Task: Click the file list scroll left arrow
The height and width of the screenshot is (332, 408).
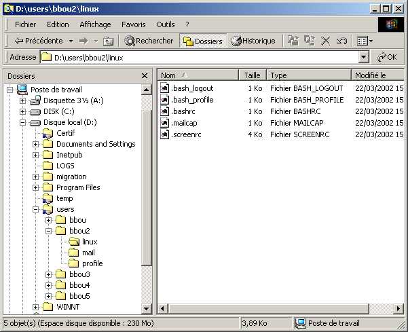Action: click(x=163, y=309)
